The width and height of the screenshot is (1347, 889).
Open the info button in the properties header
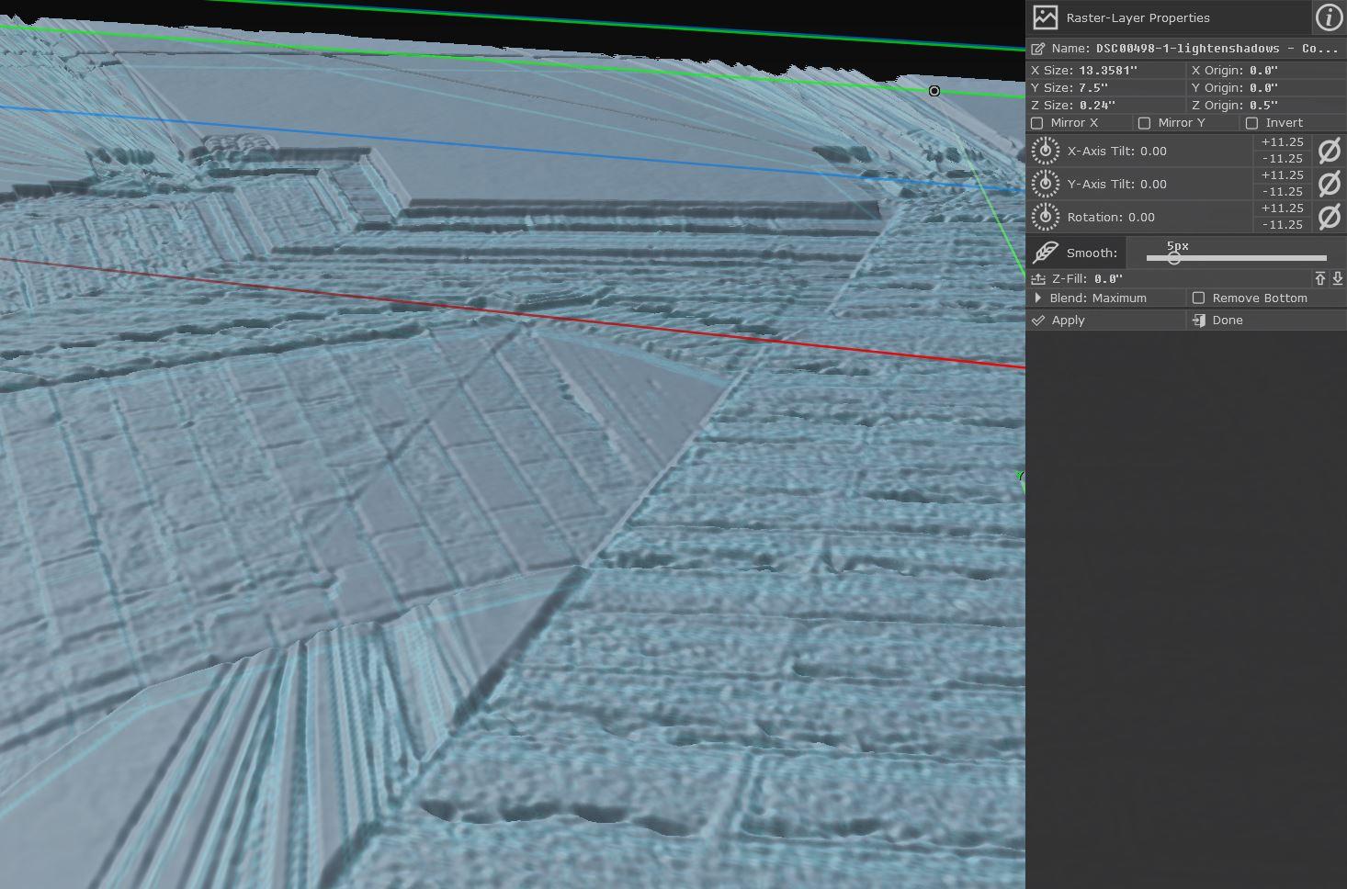coord(1329,17)
